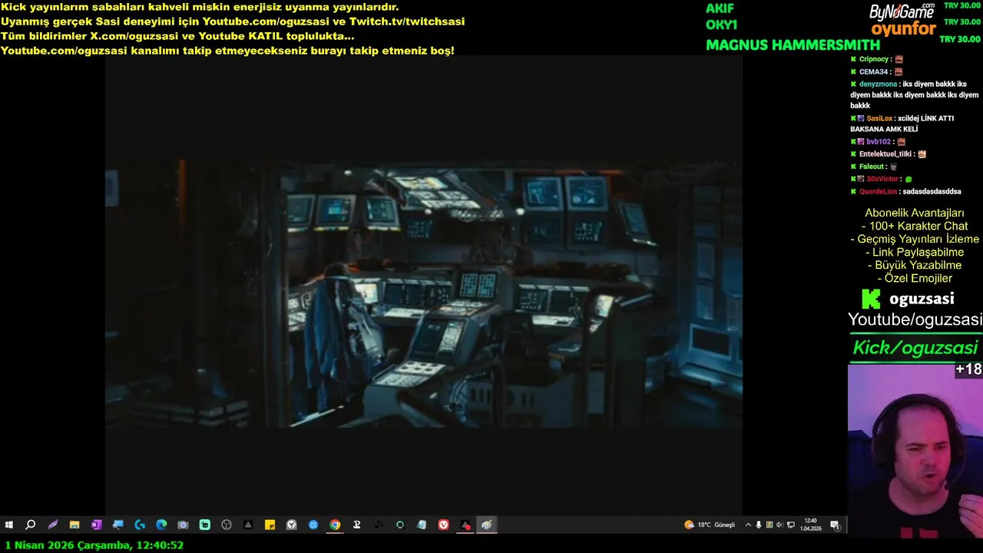The height and width of the screenshot is (553, 983).
Task: Click chat username SasiLox
Action: tap(879, 118)
